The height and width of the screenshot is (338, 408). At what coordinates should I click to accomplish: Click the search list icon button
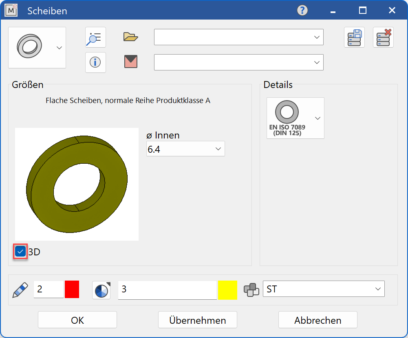tap(95, 37)
